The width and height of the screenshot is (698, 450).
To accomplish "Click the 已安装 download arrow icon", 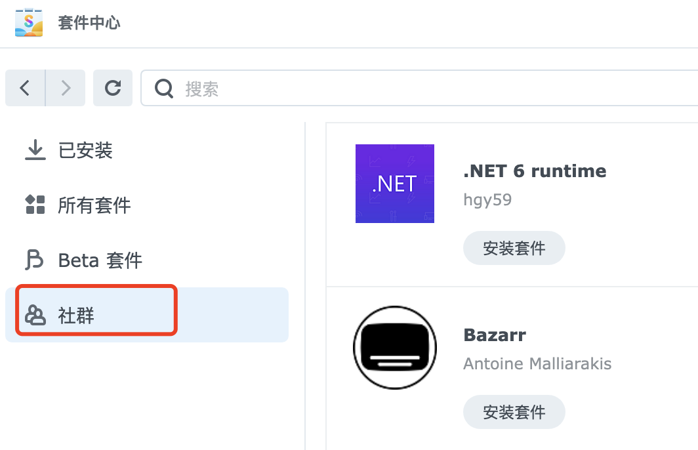I will click(x=35, y=151).
